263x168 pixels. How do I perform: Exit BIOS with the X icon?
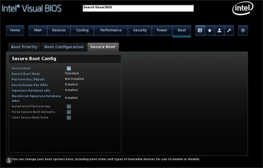[x=243, y=31]
